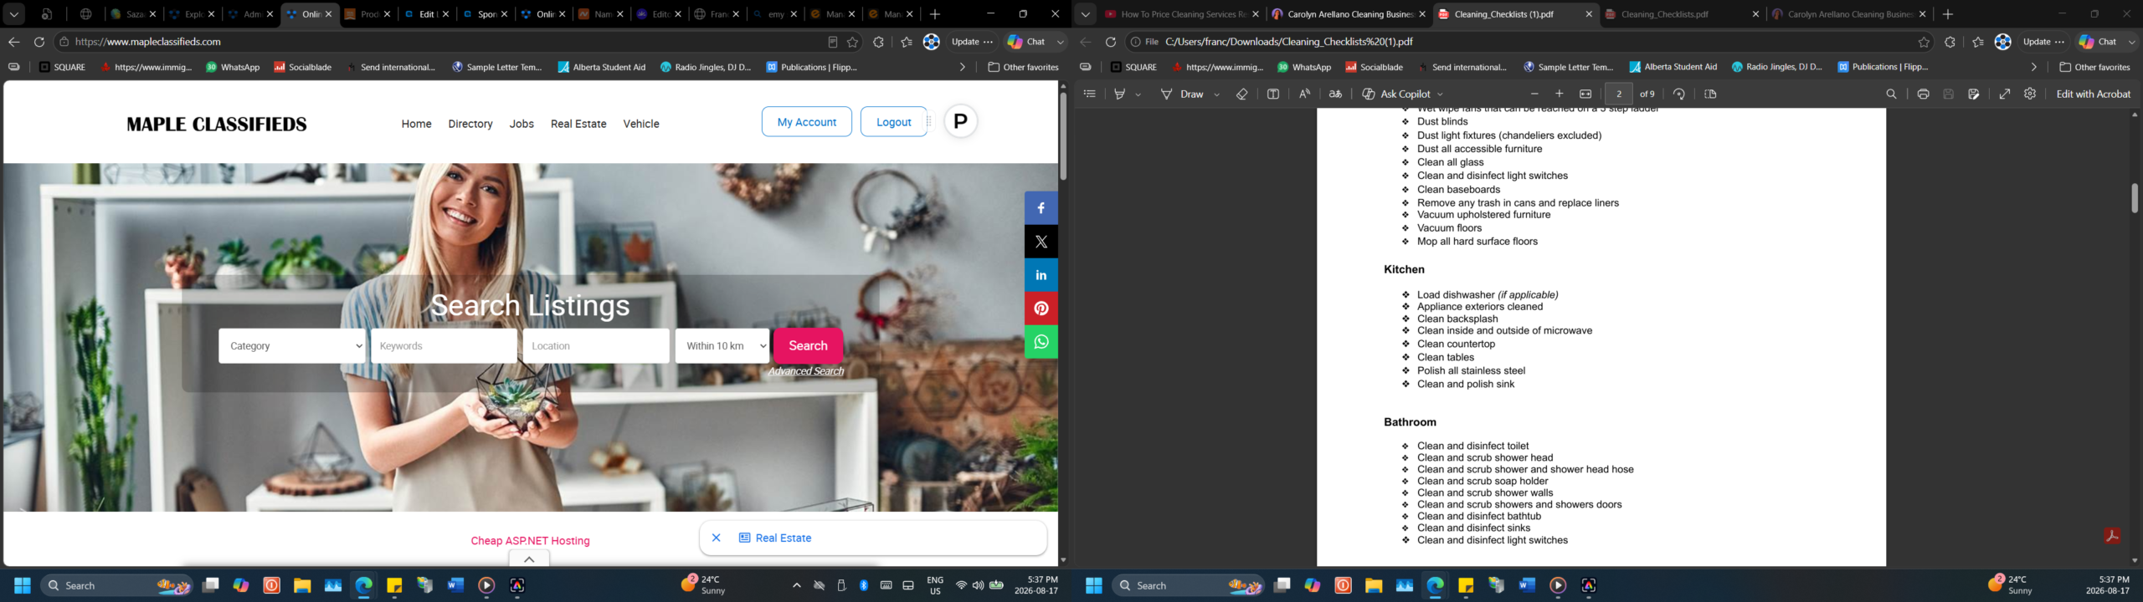This screenshot has height=602, width=2143.
Task: Click the pink Search button
Action: (808, 346)
